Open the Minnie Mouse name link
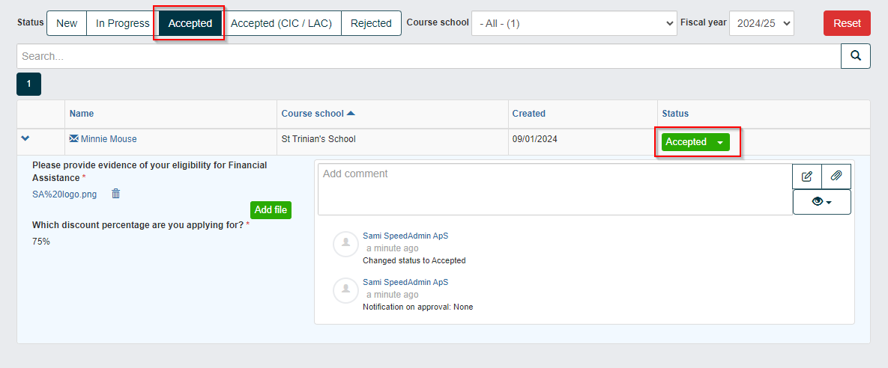Screen dimensions: 888x368 (x=109, y=139)
